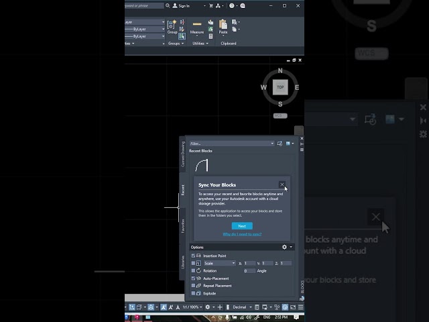Toggle the Dynamic UCS icon in status bar
Screen dimensions: 429x322
(132, 307)
